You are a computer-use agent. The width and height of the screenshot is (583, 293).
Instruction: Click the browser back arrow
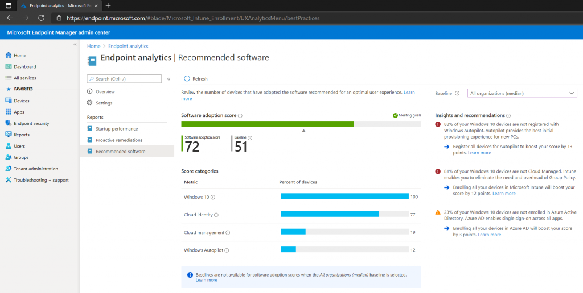(10, 18)
